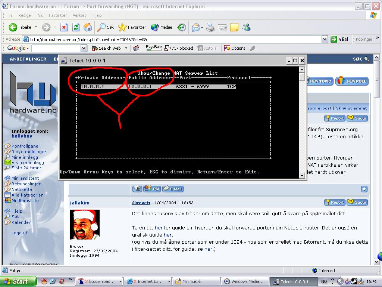Screen dimensions: 382x287
Task: Open the Messenger people icon
Action: [x=246, y=27]
